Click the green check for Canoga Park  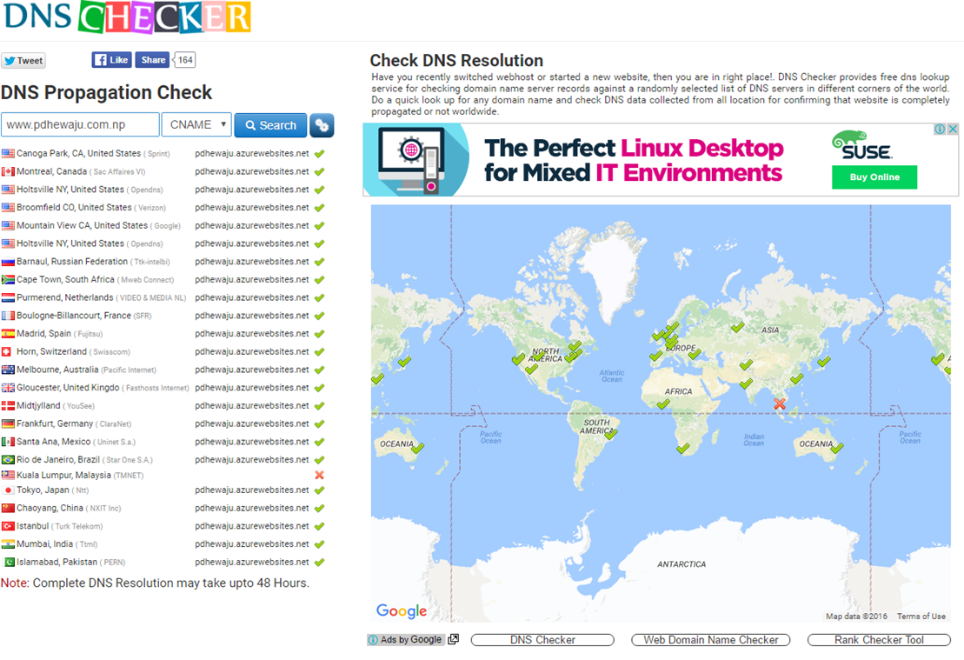point(319,154)
